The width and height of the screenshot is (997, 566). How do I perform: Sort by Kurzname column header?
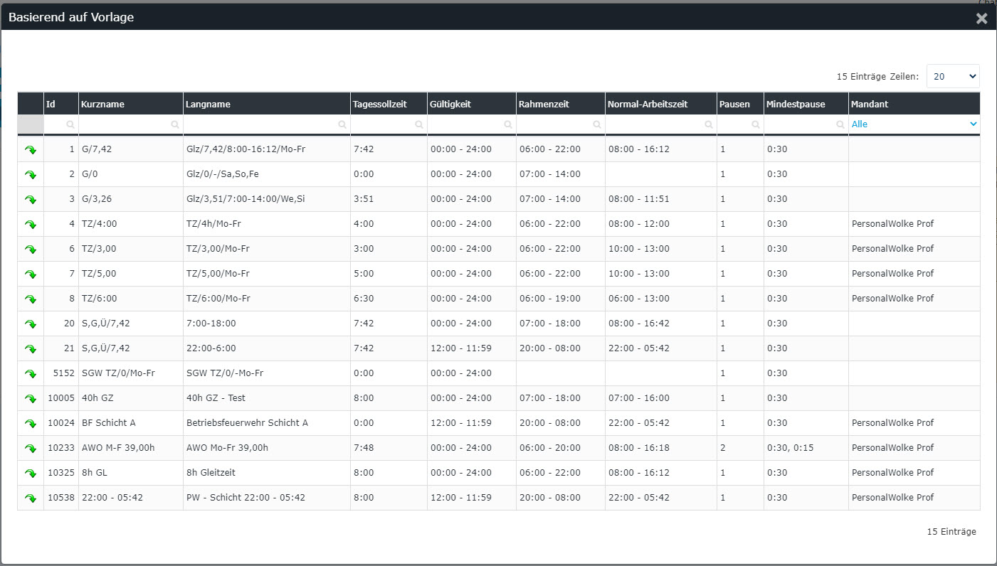click(x=103, y=105)
